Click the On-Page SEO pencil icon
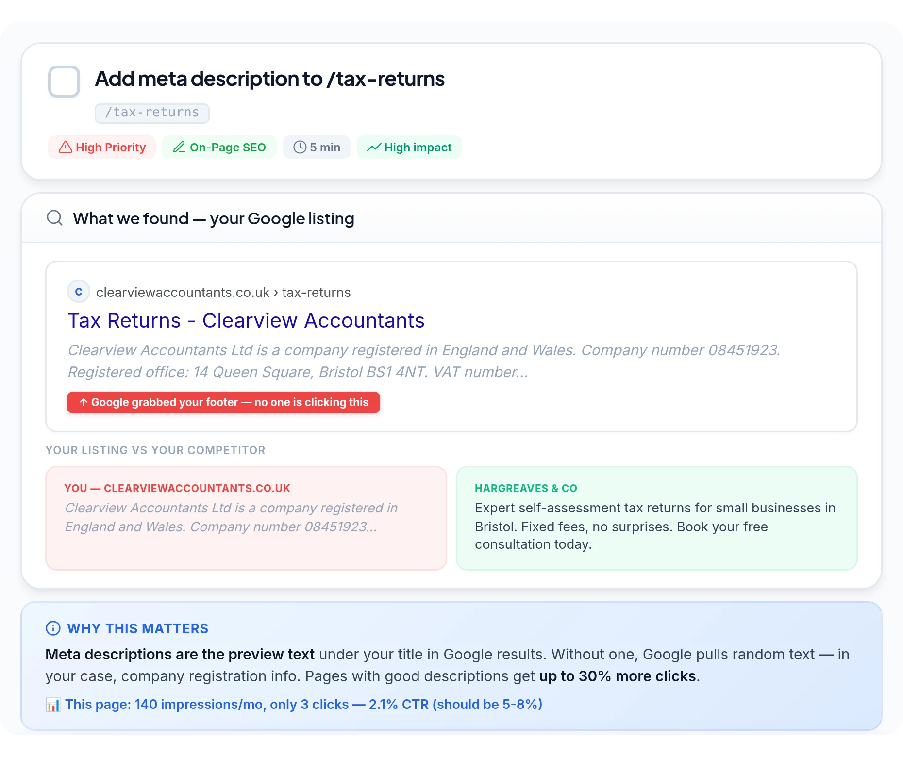This screenshot has height=757, width=903. click(179, 147)
